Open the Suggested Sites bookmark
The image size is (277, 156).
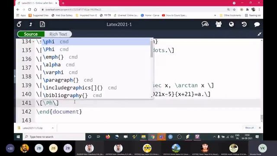click(x=39, y=16)
